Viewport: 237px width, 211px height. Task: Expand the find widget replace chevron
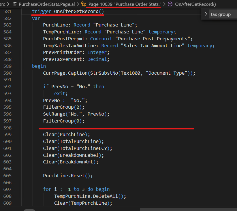pyautogui.click(x=206, y=14)
